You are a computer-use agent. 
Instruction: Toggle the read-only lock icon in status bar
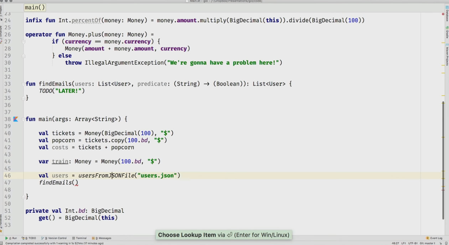pyautogui.click(x=440, y=243)
